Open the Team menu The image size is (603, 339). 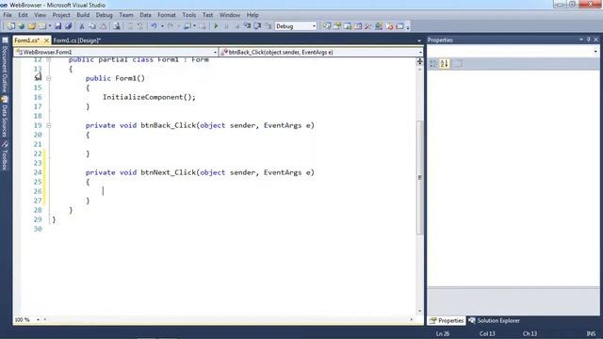click(126, 15)
